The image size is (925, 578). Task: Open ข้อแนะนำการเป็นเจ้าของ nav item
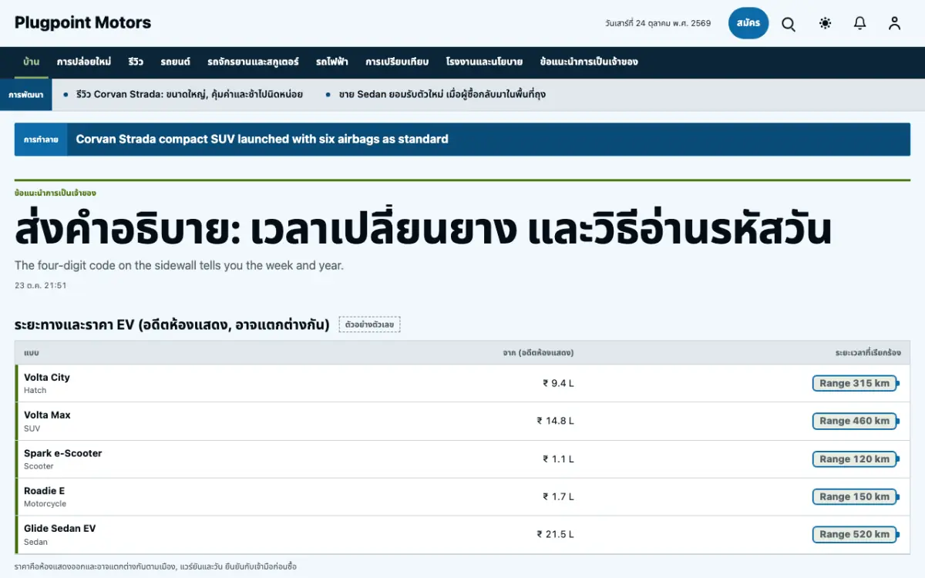(x=589, y=62)
